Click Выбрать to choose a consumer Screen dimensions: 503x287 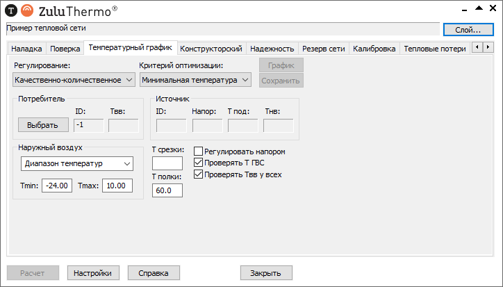43,125
